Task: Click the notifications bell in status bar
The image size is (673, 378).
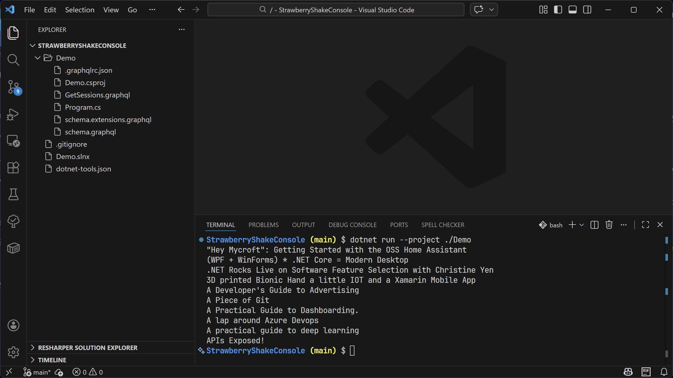Action: 664,372
